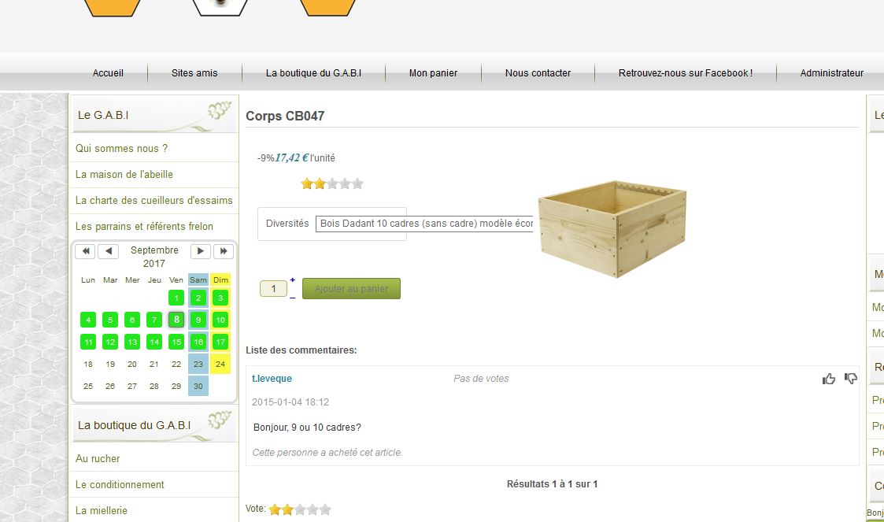Increase quantity with the plus sign

(292, 280)
